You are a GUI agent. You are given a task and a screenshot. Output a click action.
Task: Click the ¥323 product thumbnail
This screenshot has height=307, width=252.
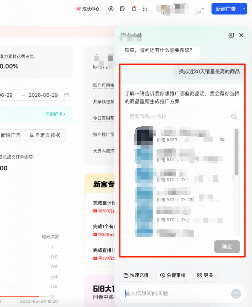point(144,136)
